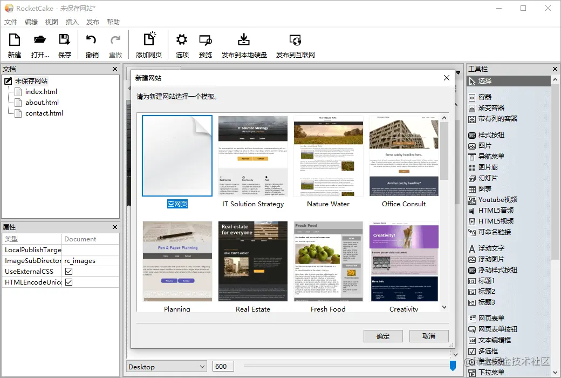Toggle the HTMLEncodeUnicode checkbox
The width and height of the screenshot is (561, 378).
tap(69, 282)
